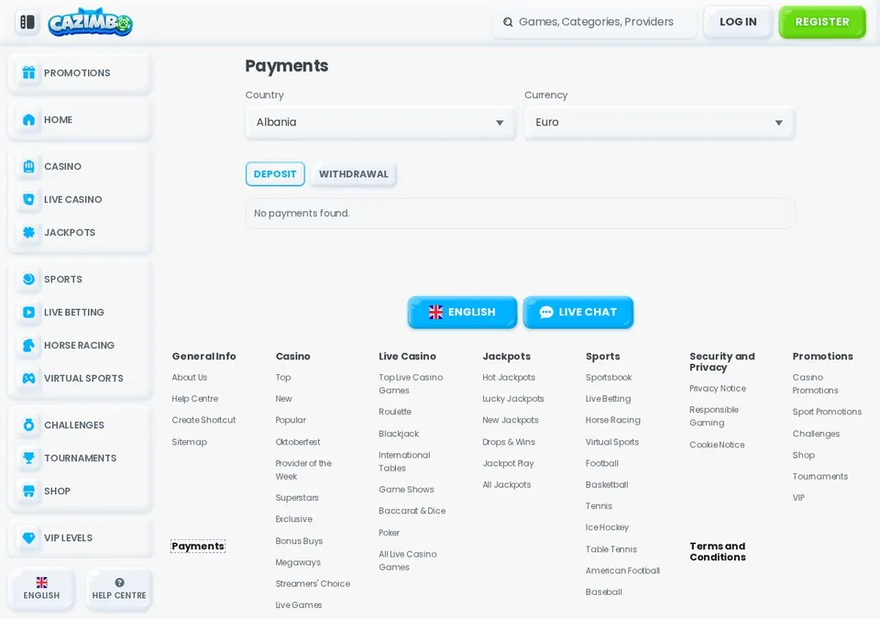
Task: Click the Tournaments trophy icon
Action: (28, 458)
